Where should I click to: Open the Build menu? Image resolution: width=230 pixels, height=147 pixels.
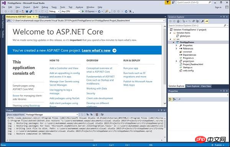[x=36, y=7]
